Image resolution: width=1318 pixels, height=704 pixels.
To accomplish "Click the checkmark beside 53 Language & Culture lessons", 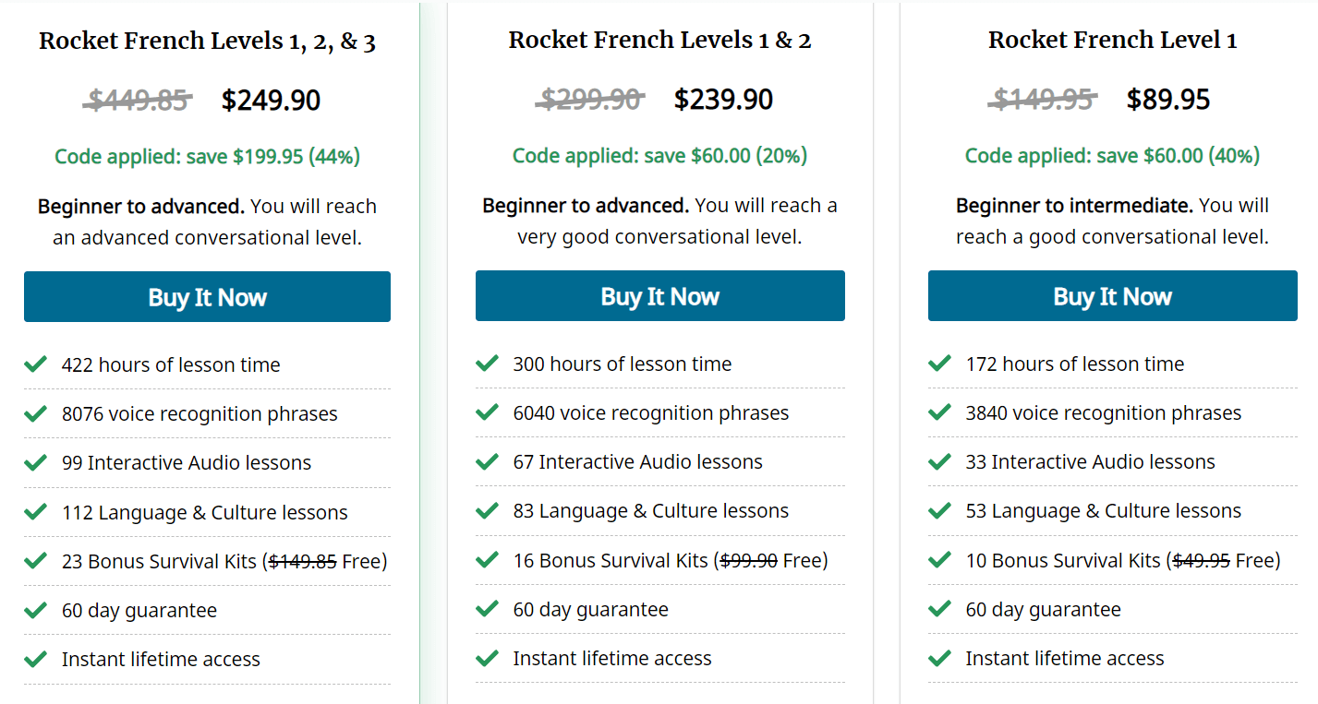I will click(x=939, y=509).
